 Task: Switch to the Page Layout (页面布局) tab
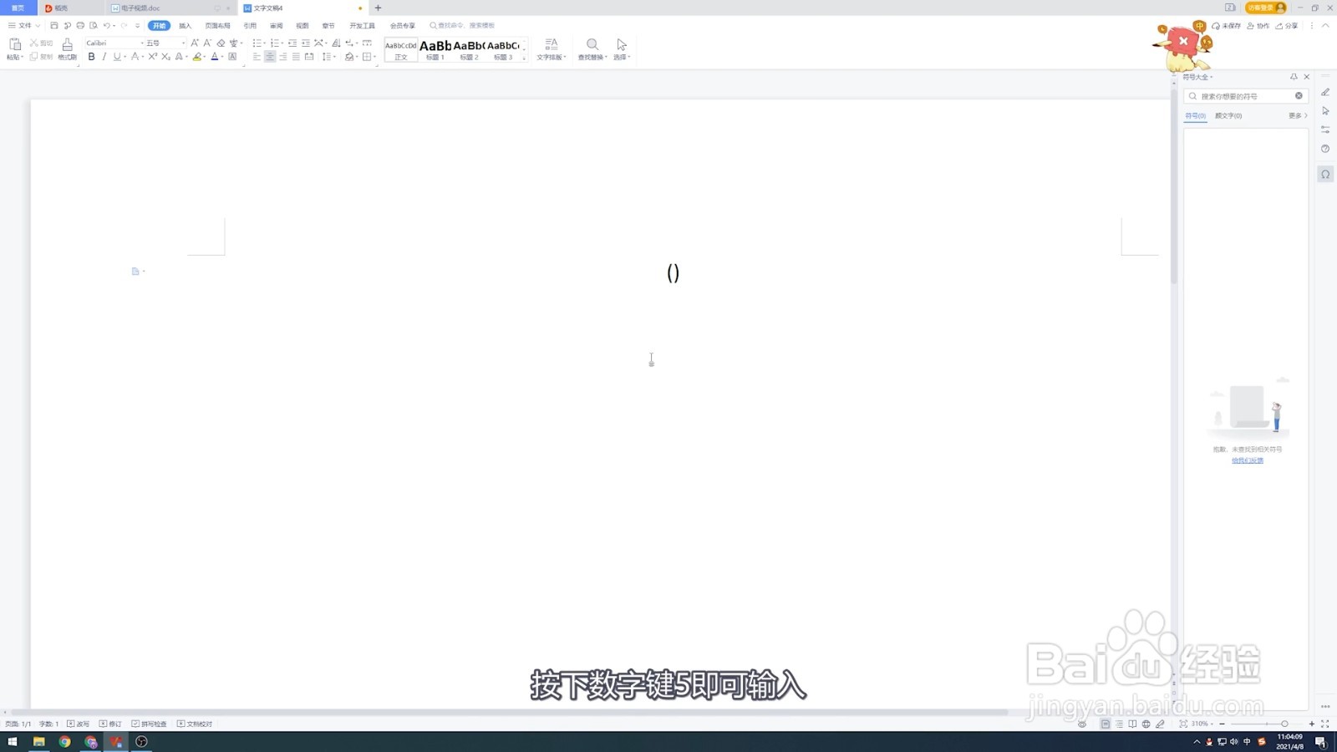[217, 26]
